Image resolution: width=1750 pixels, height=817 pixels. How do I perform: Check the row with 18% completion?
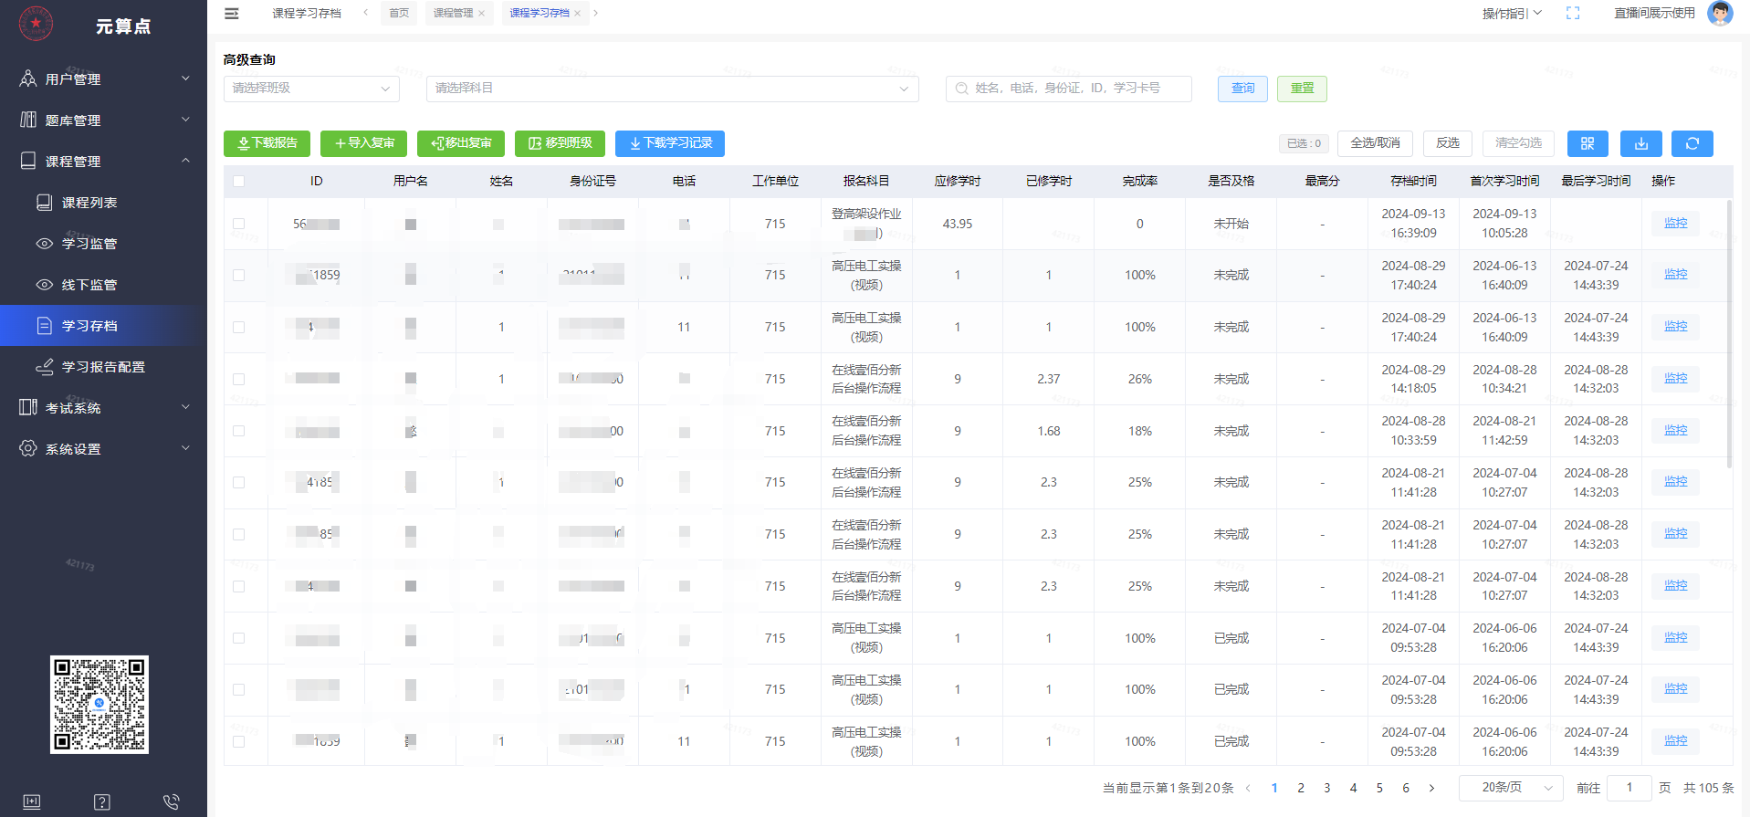(239, 431)
